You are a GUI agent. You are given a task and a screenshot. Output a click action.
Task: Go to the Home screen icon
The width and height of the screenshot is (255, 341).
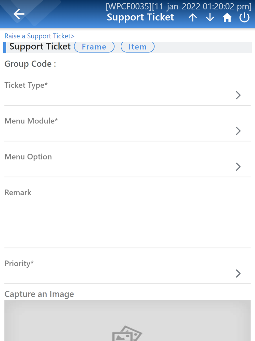click(x=227, y=18)
